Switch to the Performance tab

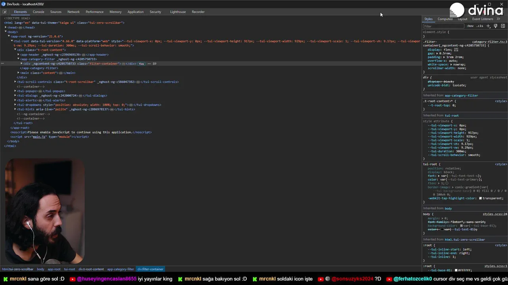94,12
